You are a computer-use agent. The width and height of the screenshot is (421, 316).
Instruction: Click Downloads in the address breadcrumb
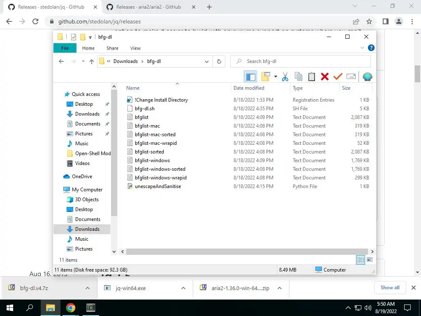(125, 61)
